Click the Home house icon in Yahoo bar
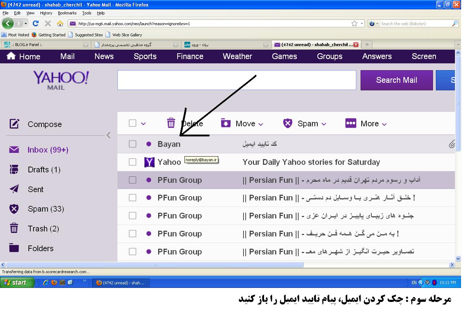The height and width of the screenshot is (316, 469). (11, 56)
